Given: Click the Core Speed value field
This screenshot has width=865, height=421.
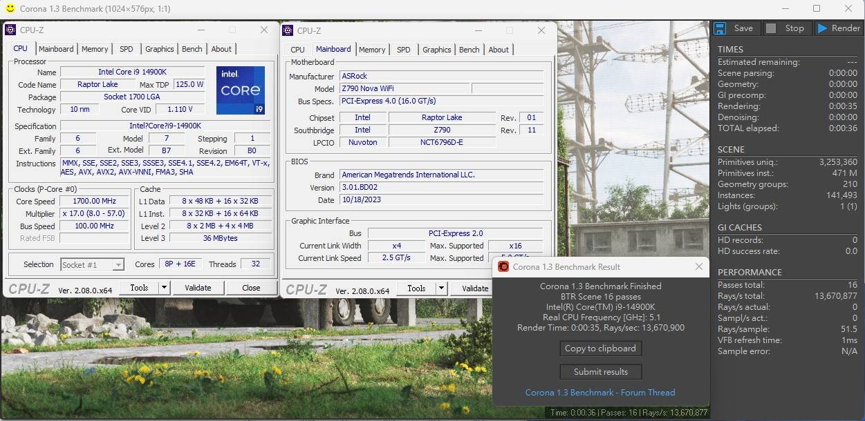Looking at the screenshot, I should [94, 202].
